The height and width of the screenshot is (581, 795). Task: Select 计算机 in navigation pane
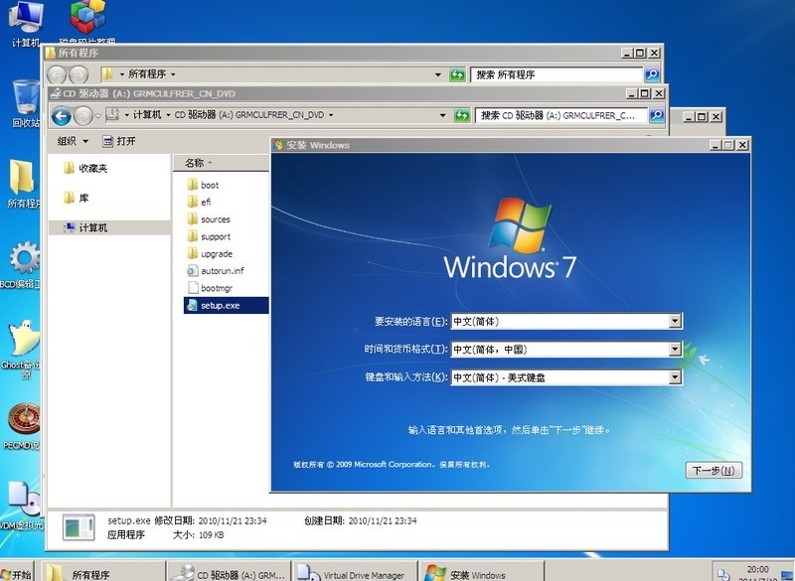click(x=109, y=228)
